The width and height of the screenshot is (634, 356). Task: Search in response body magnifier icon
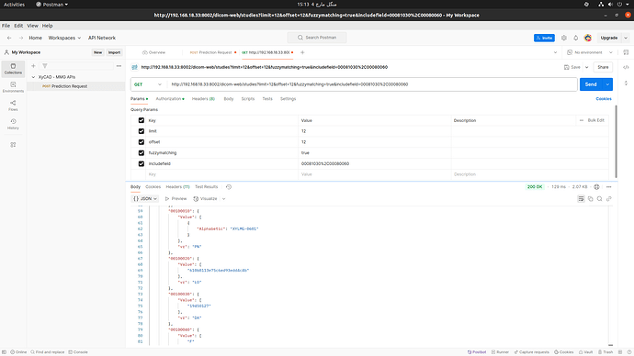[x=600, y=198]
